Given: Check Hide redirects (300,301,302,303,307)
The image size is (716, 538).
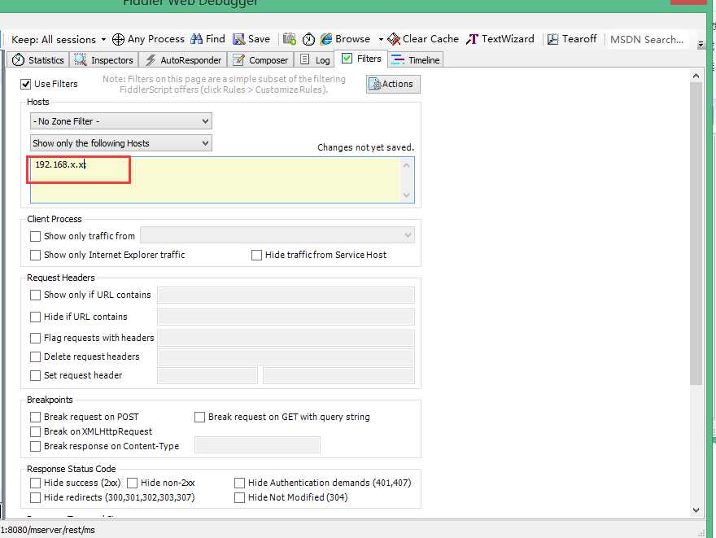Looking at the screenshot, I should (x=35, y=497).
